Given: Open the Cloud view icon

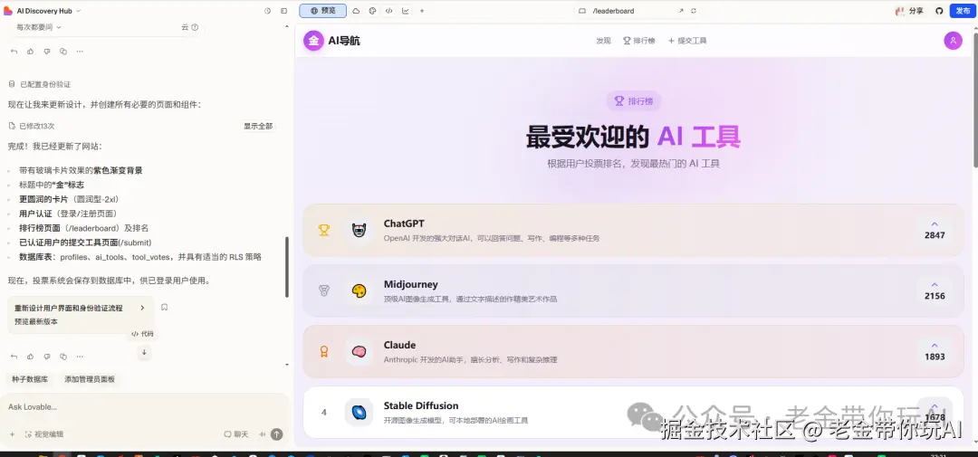Looking at the screenshot, I should [356, 11].
